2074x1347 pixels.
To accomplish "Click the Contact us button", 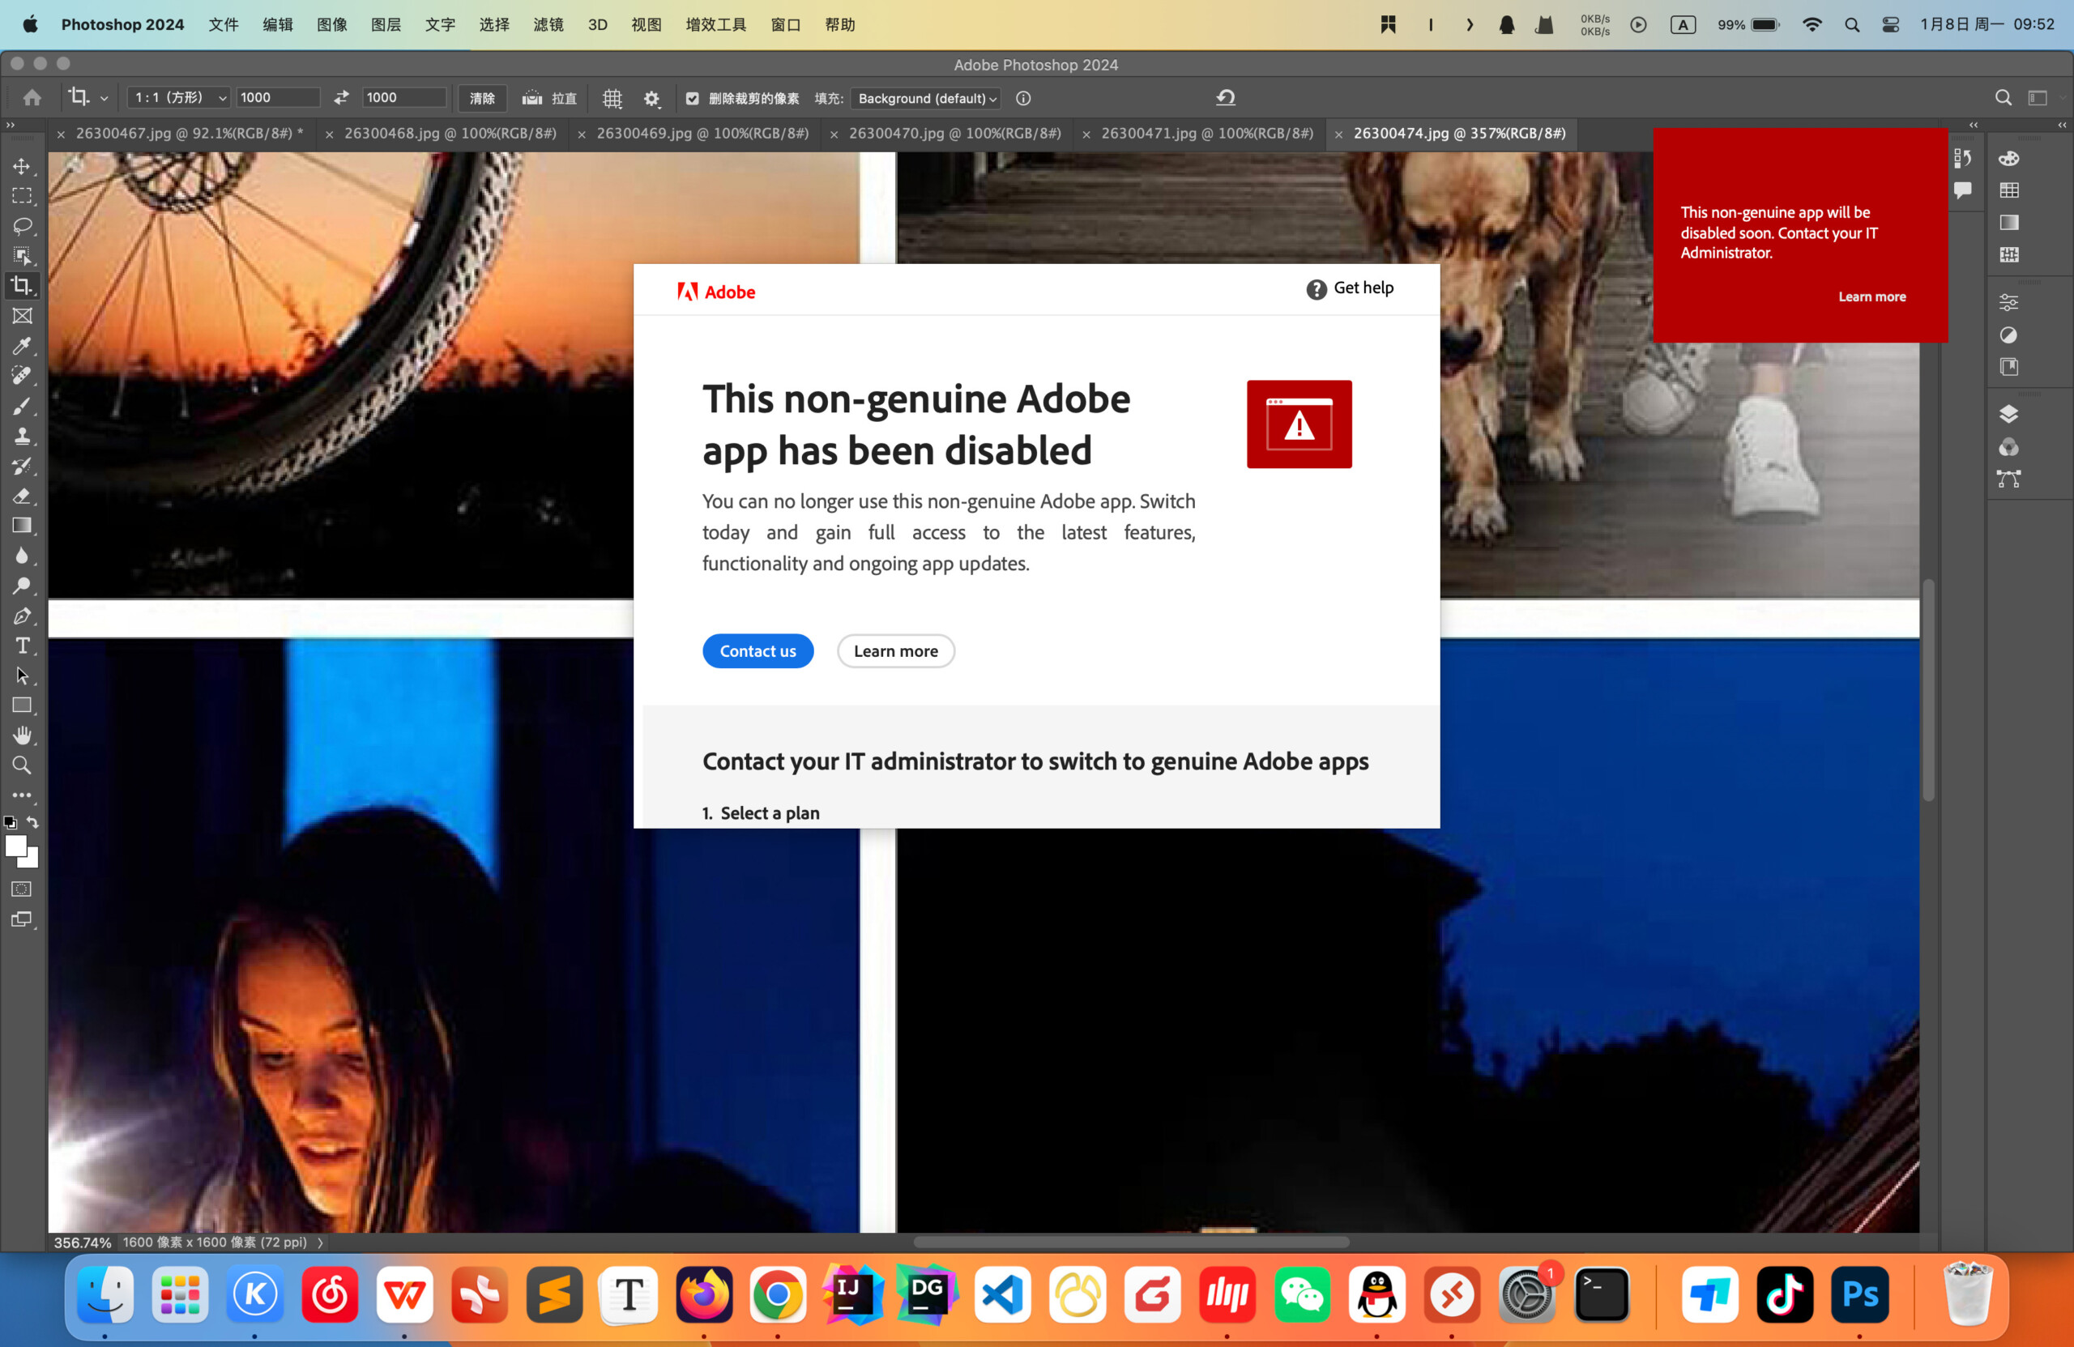I will click(757, 651).
